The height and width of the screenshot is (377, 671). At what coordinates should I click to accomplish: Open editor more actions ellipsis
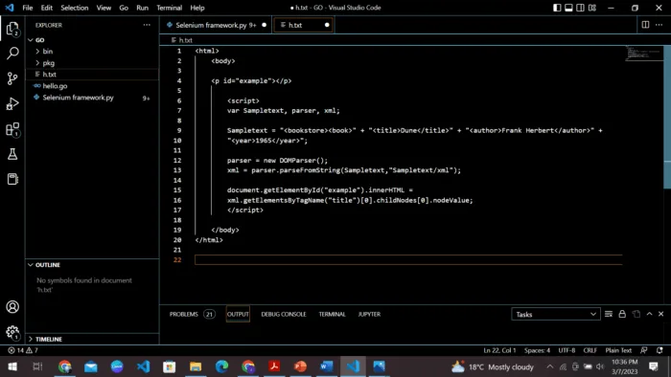659,25
